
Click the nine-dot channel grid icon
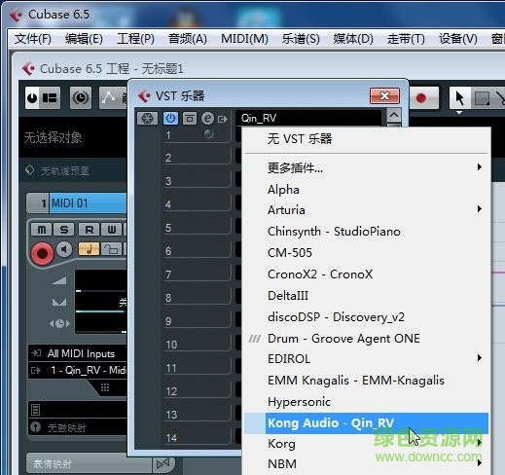click(105, 387)
